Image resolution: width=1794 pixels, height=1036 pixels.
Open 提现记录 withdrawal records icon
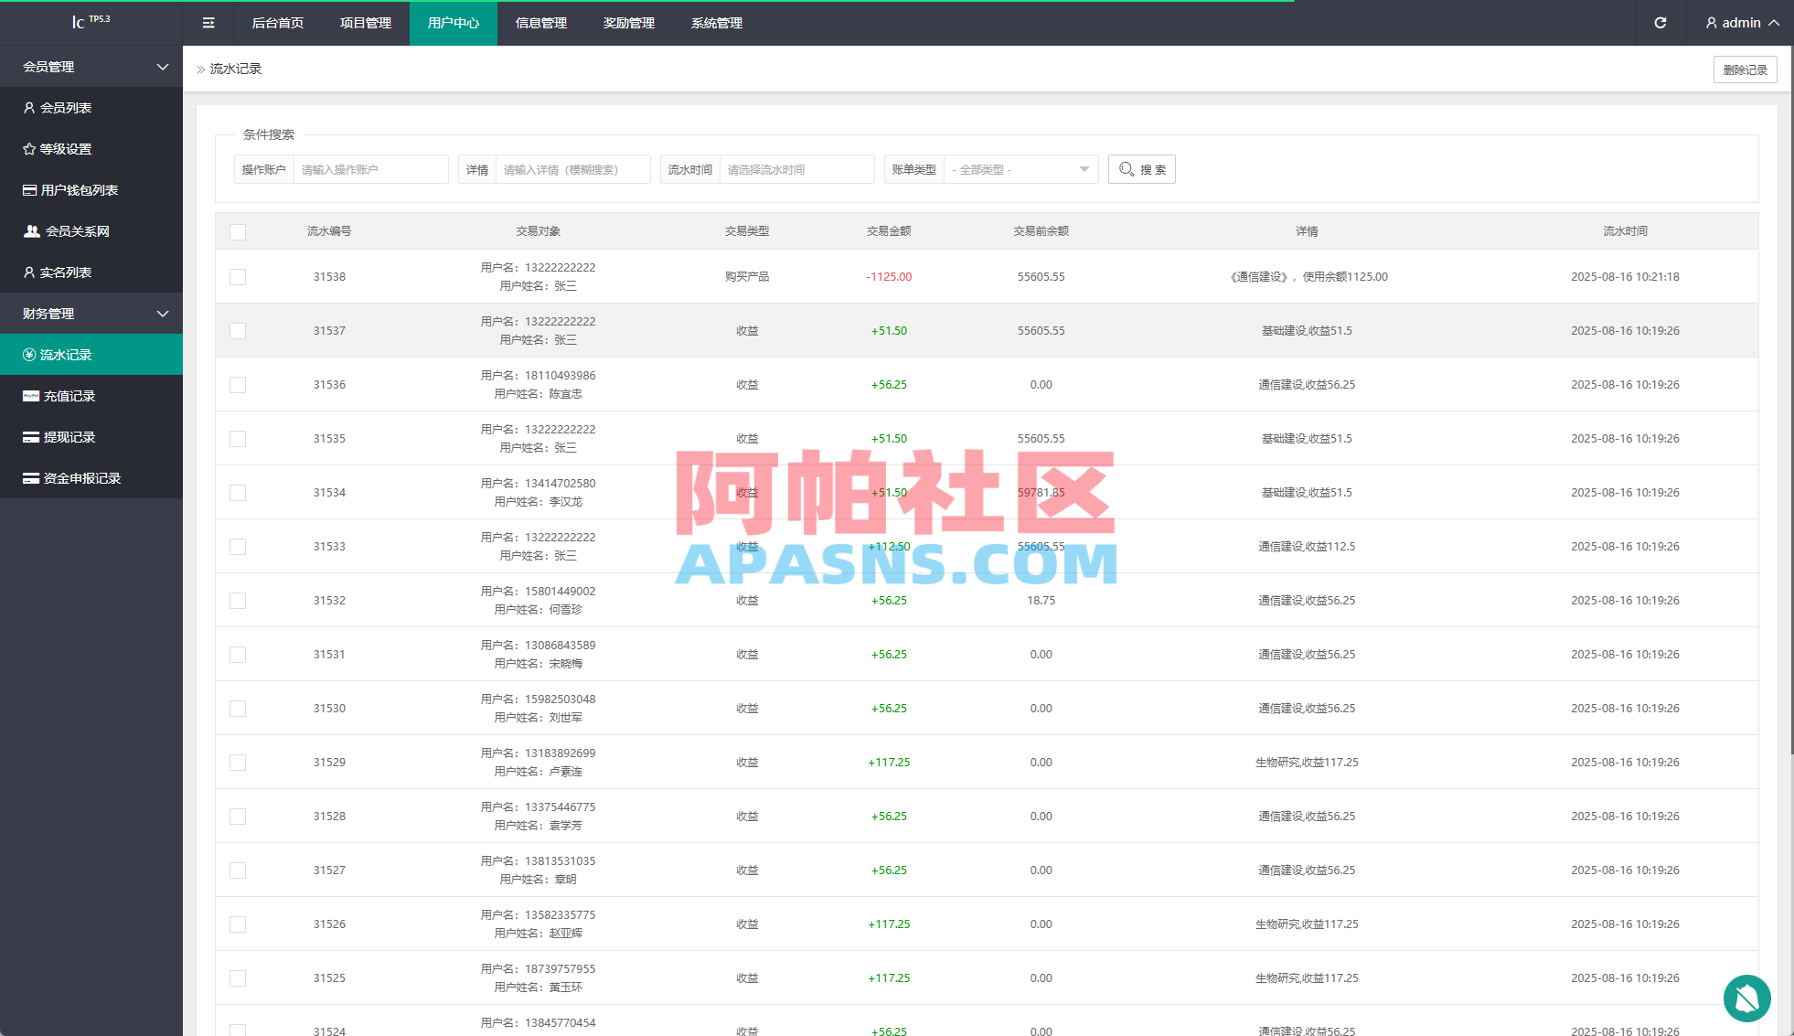click(x=30, y=436)
